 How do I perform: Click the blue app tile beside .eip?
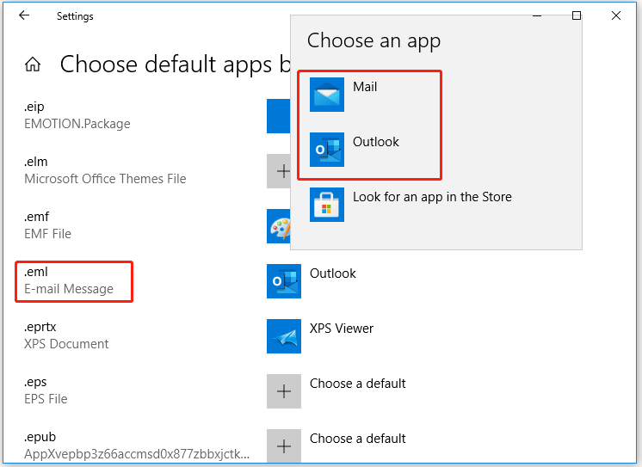(279, 116)
